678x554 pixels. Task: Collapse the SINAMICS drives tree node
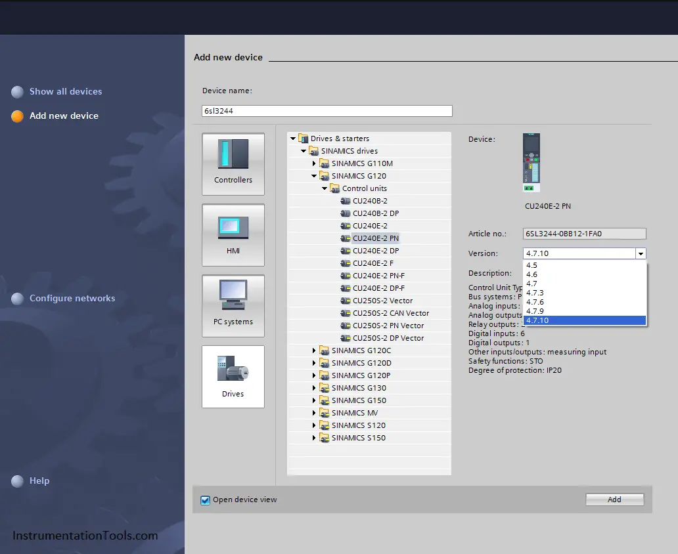304,151
